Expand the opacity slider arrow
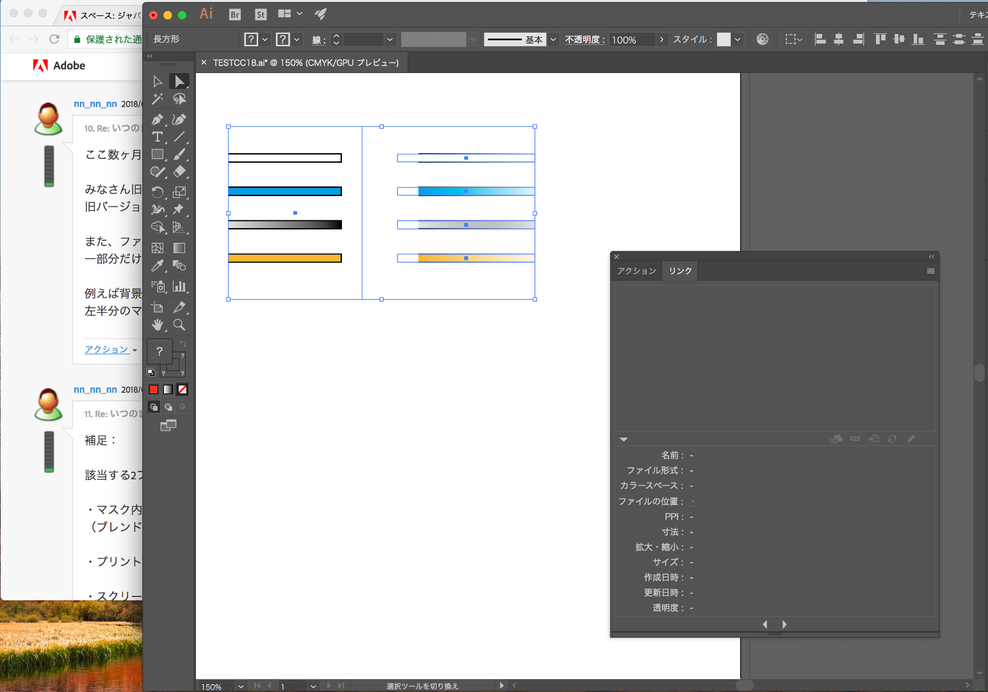This screenshot has width=988, height=692. (x=661, y=40)
